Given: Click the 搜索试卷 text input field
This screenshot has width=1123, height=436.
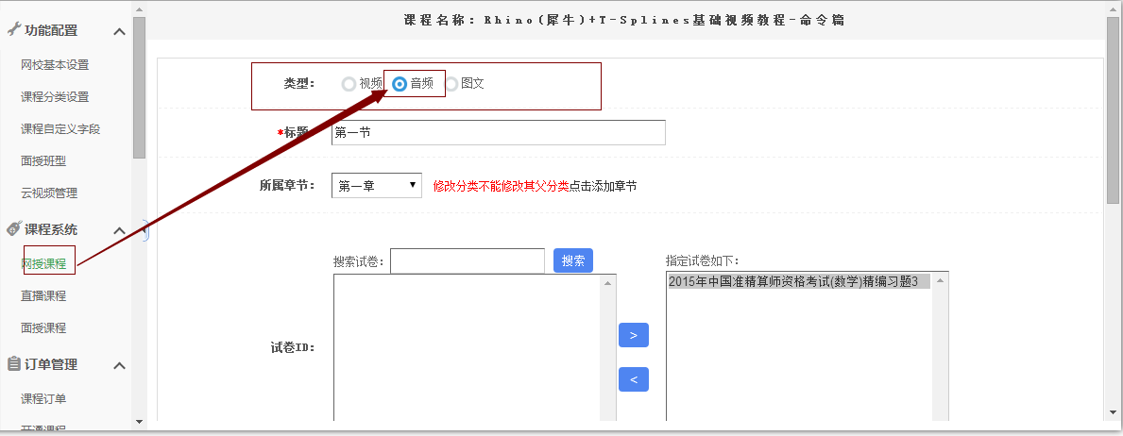Looking at the screenshot, I should click(x=467, y=261).
